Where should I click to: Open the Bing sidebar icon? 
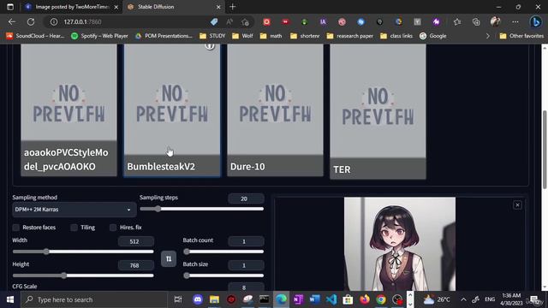pos(535,21)
